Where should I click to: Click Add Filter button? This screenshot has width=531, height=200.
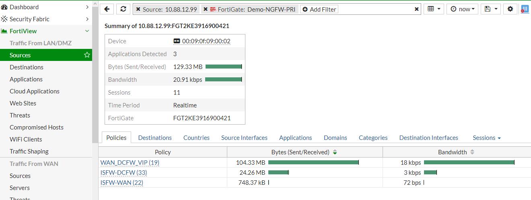click(319, 9)
